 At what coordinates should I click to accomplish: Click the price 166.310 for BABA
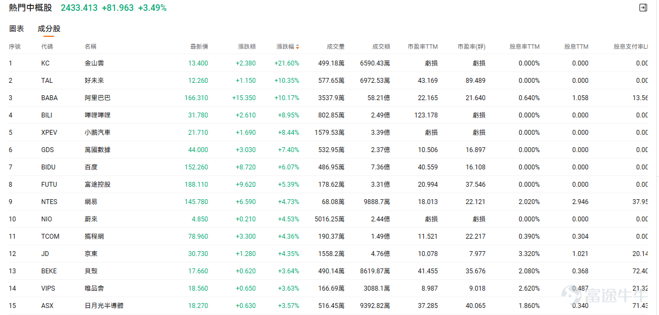pos(196,98)
